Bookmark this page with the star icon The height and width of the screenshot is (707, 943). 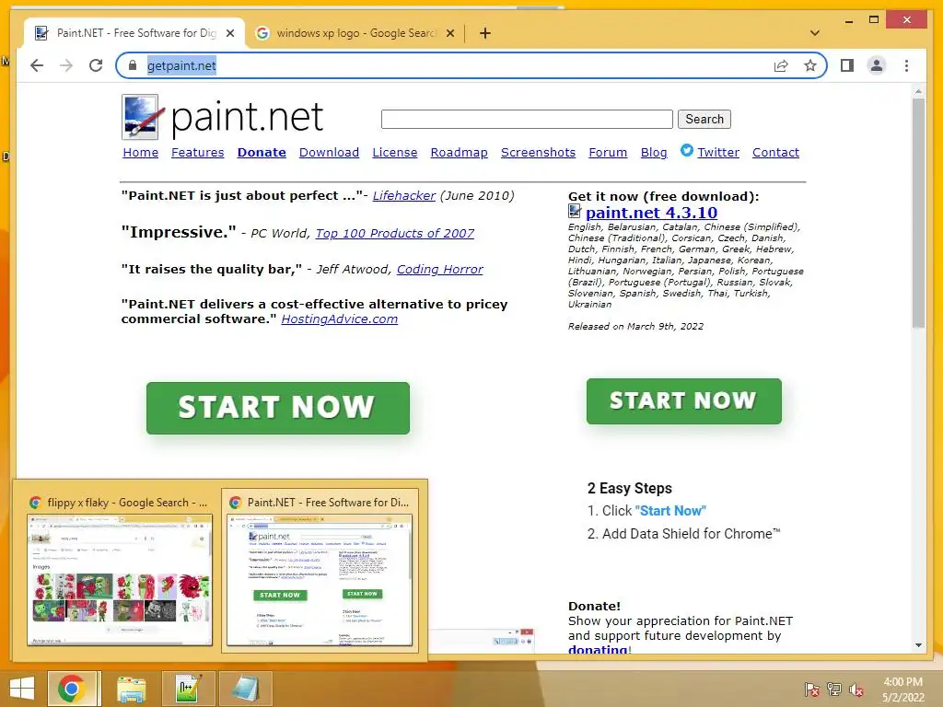pos(810,65)
